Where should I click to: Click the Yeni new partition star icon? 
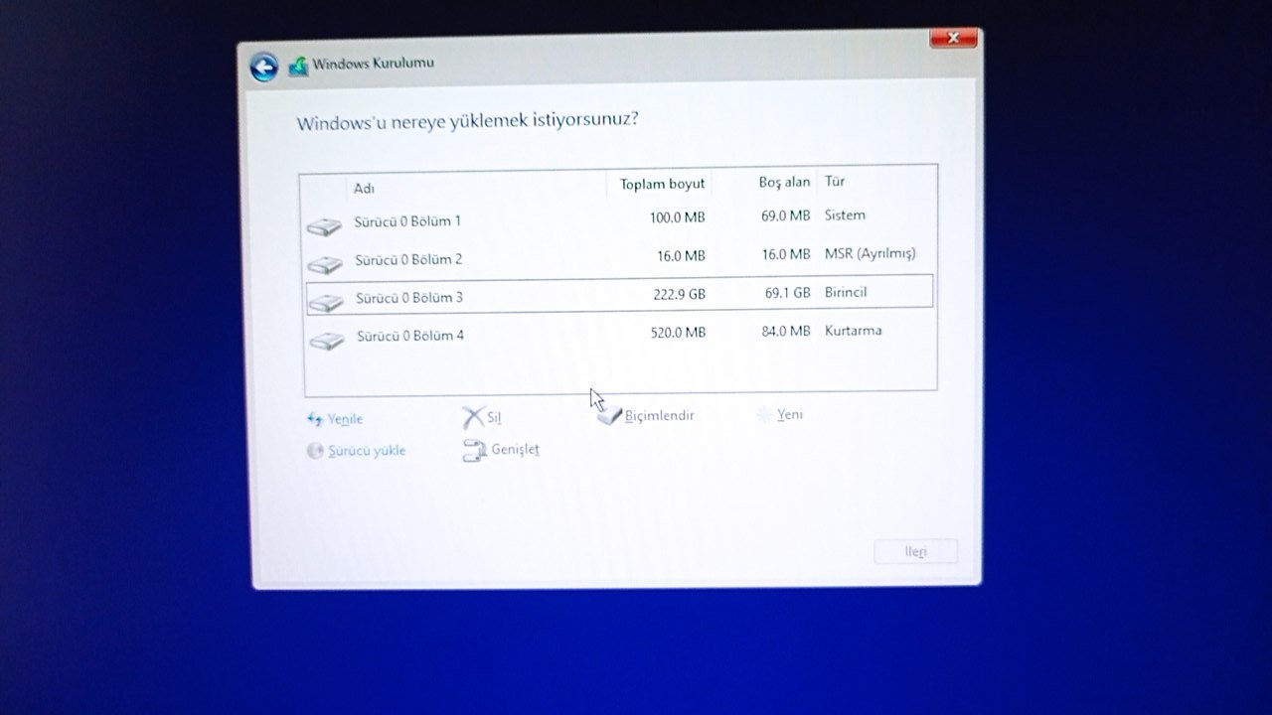coord(764,415)
